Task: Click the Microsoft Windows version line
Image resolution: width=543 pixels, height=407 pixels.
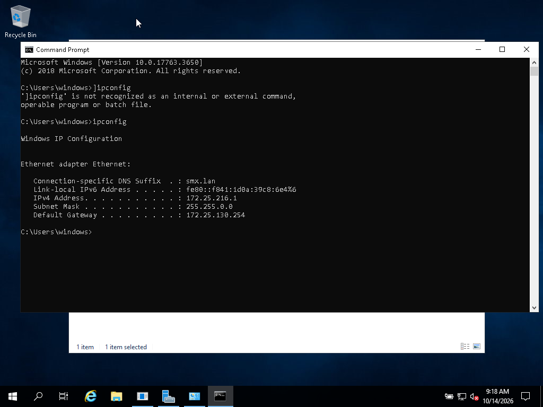Action: tap(111, 63)
